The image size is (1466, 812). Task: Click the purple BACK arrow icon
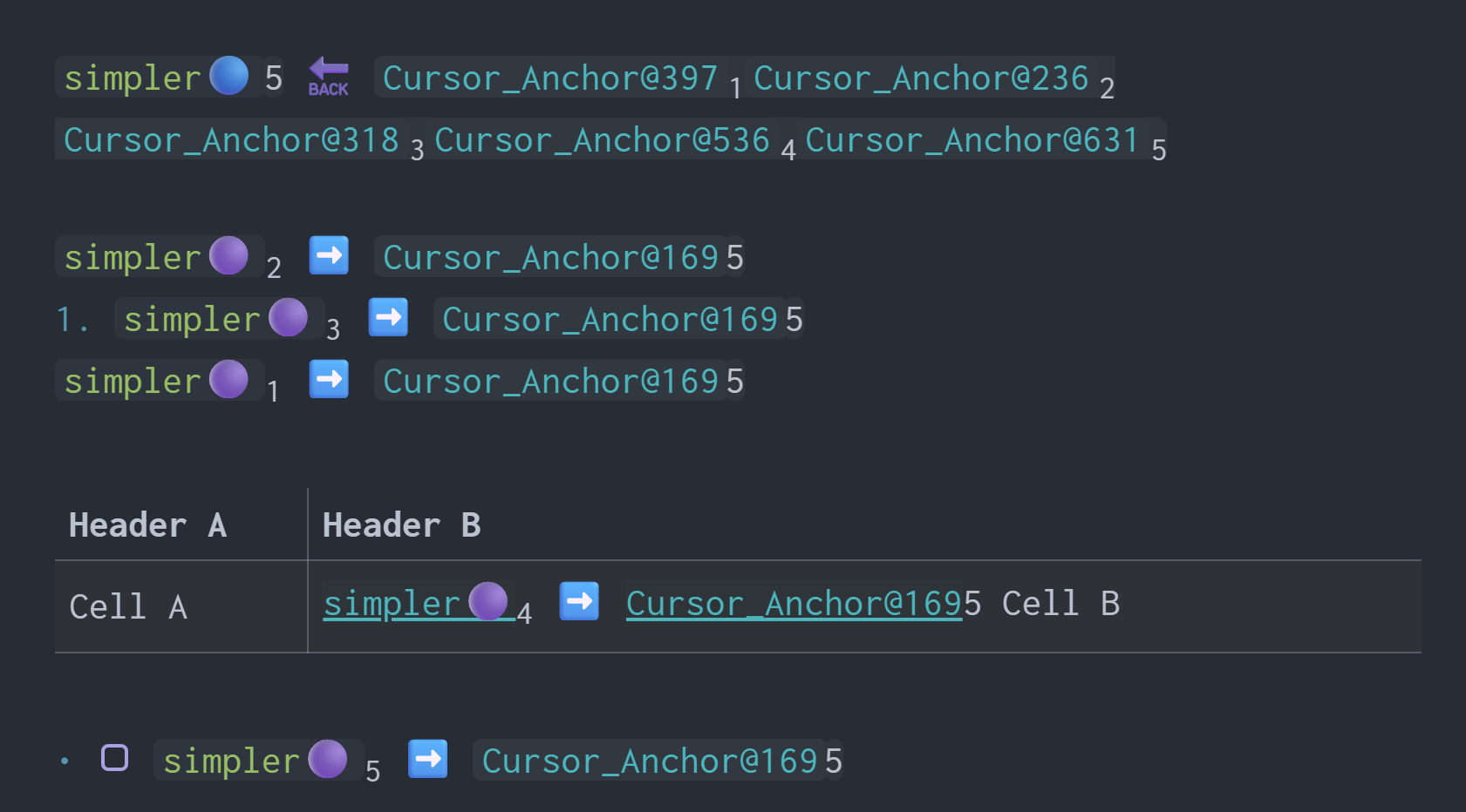(x=328, y=76)
